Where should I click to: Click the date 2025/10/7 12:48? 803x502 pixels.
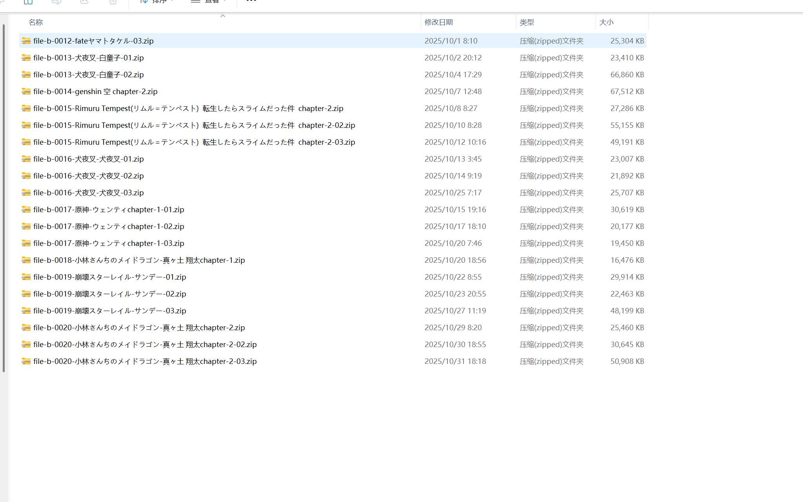(x=453, y=91)
